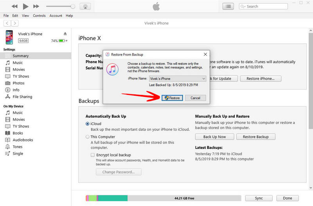Screen dimensions: 313x206
Task: Open the View menu
Action: coord(25,16)
